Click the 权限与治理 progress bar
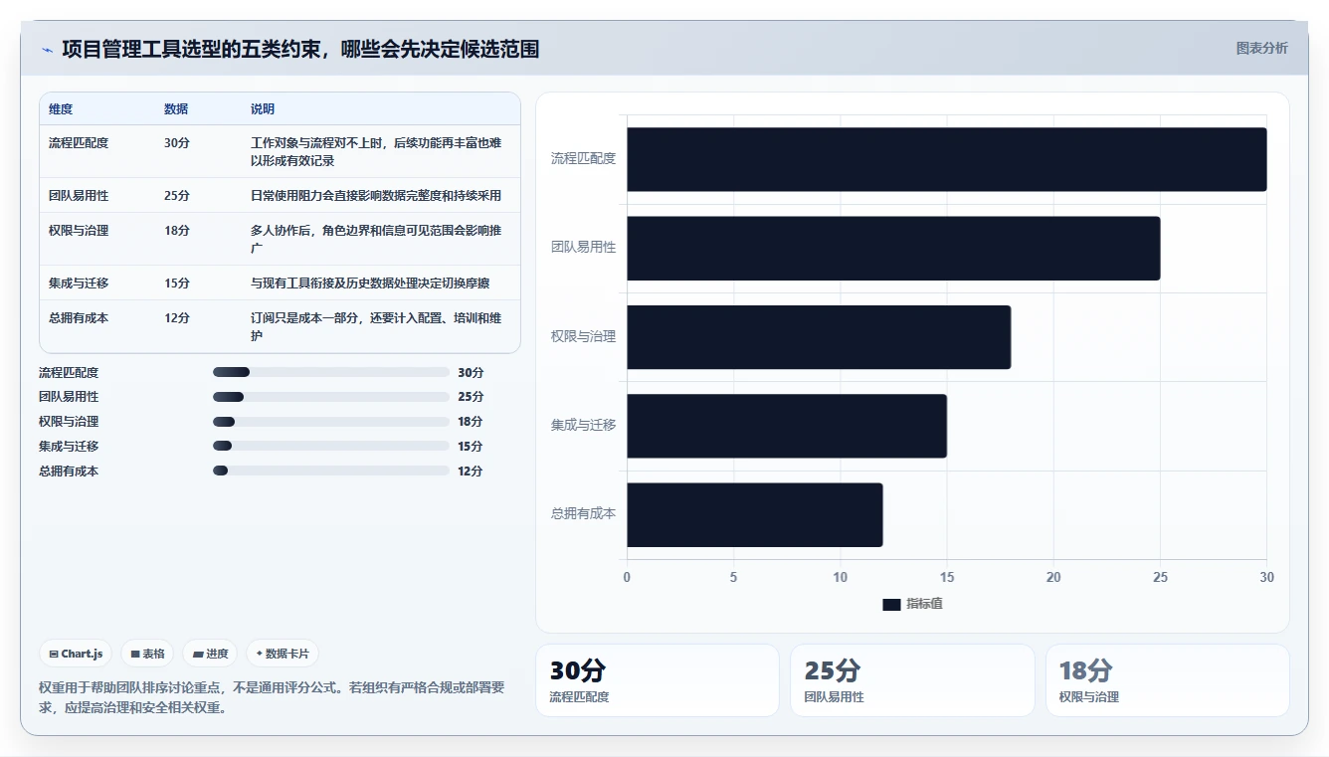The image size is (1329, 757). pyautogui.click(x=331, y=422)
